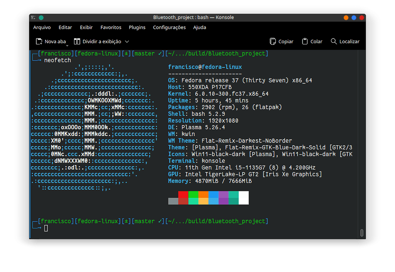Open the Ajuda menu
The height and width of the screenshot is (272, 395).
tap(199, 27)
